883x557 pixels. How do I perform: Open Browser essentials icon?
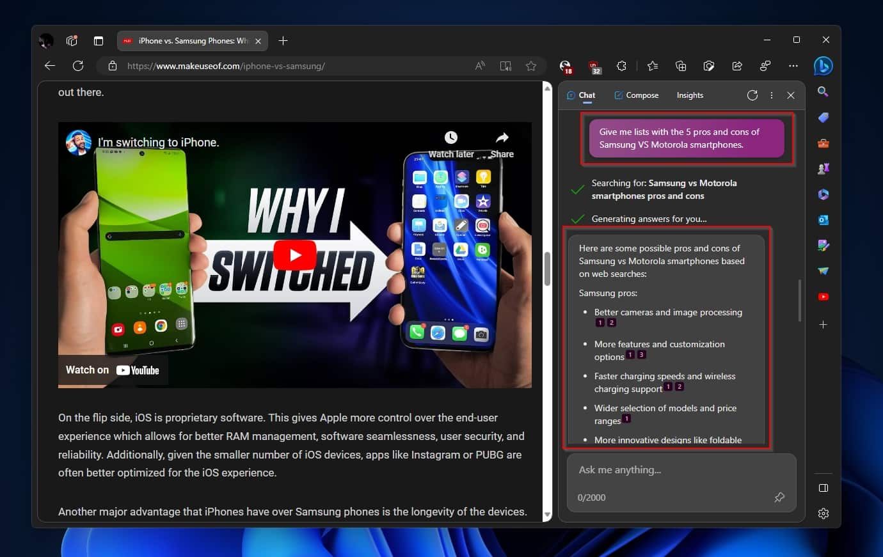click(x=709, y=66)
